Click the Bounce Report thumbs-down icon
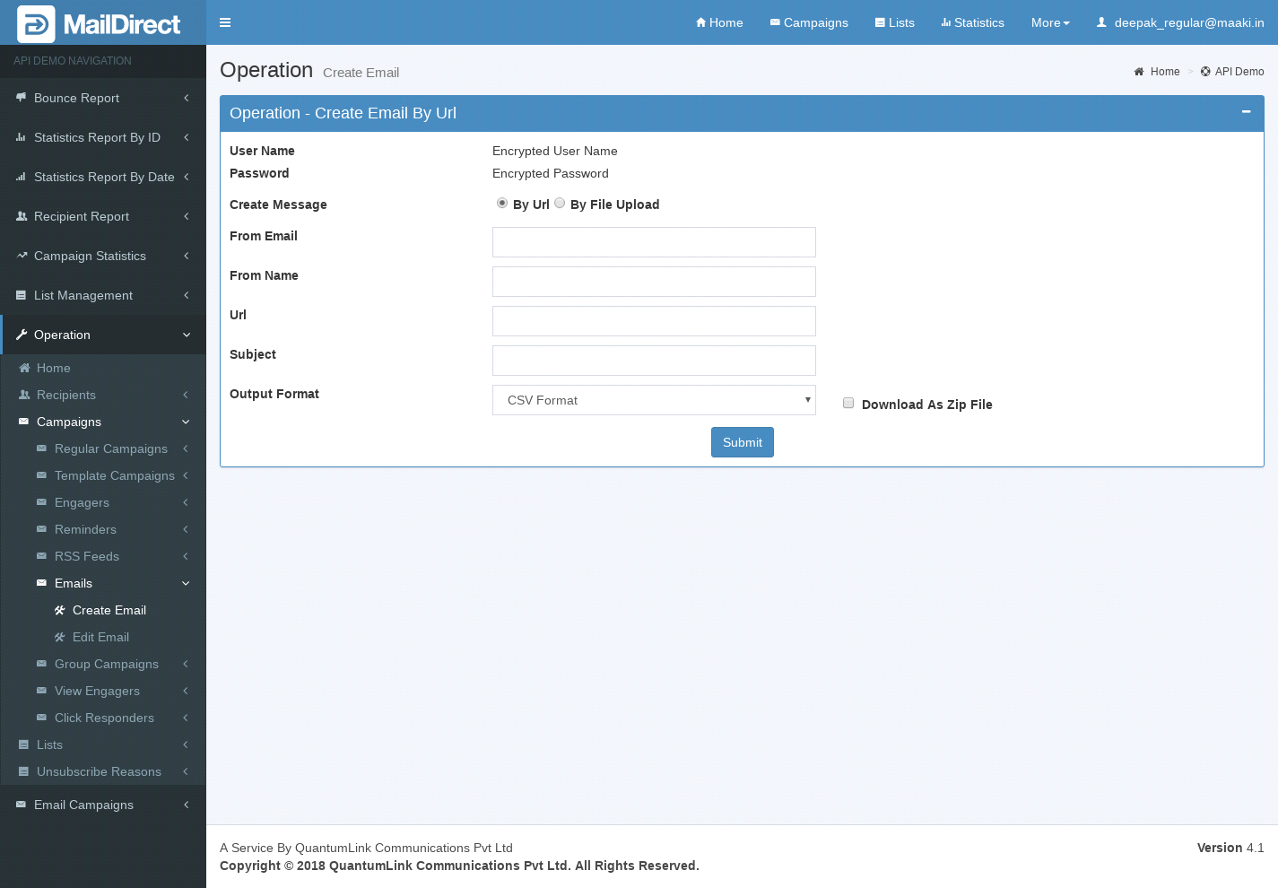 point(22,98)
